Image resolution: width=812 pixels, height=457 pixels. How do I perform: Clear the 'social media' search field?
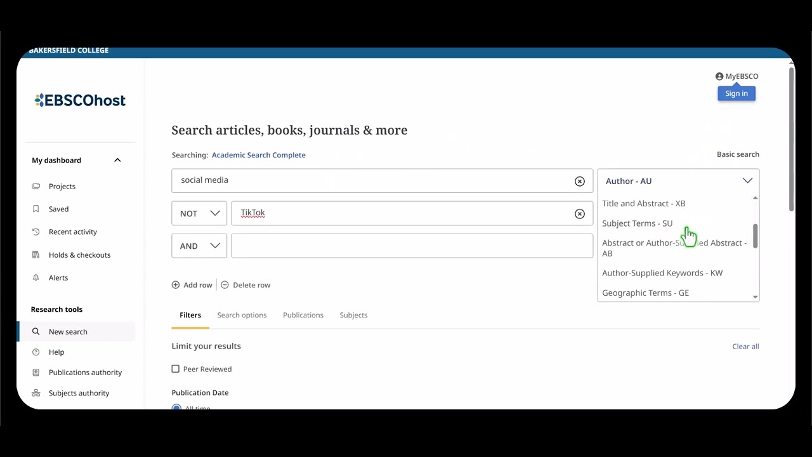(x=579, y=182)
